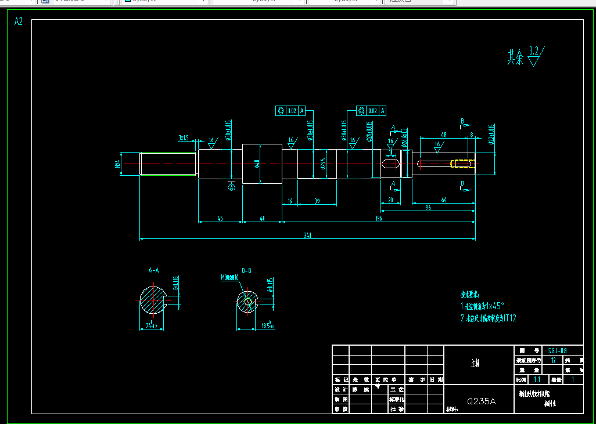Select the ø22 diameter dimension at shaft end
This screenshot has width=596, height=424.
click(491, 135)
